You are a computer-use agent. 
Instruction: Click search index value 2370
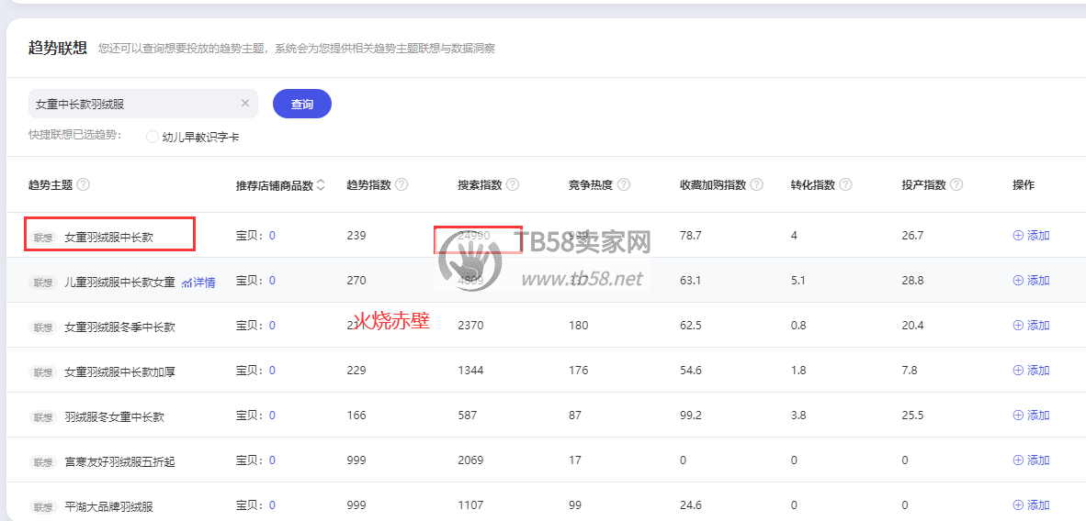point(470,326)
